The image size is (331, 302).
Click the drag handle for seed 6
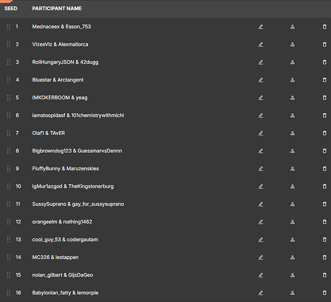tap(8, 115)
